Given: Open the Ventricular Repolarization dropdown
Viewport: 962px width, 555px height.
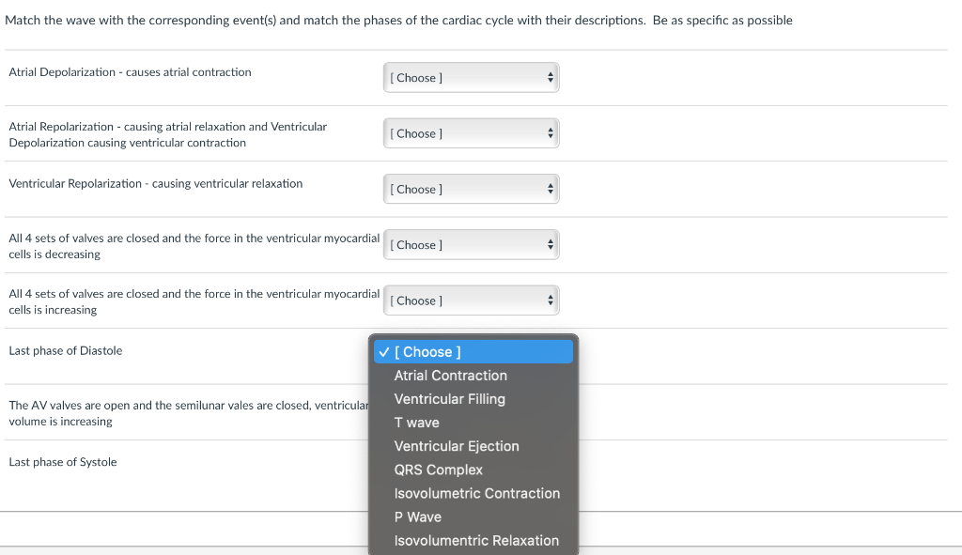Looking at the screenshot, I should tap(471, 188).
